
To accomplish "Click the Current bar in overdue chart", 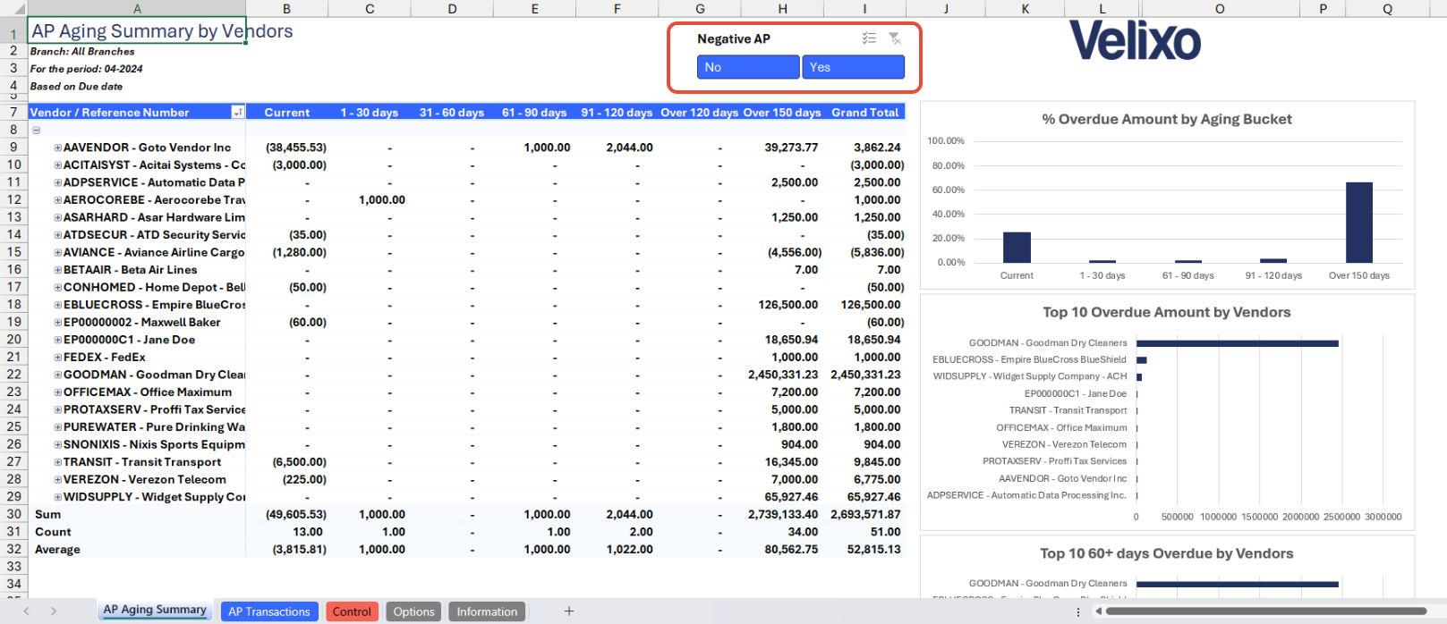I will coord(1017,248).
